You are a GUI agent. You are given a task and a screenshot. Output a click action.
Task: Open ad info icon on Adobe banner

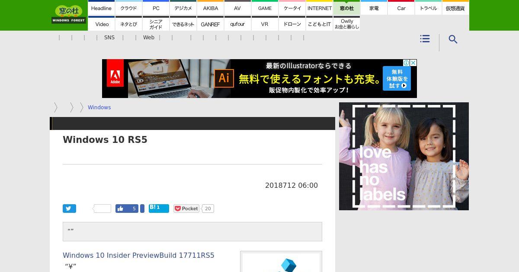point(406,63)
